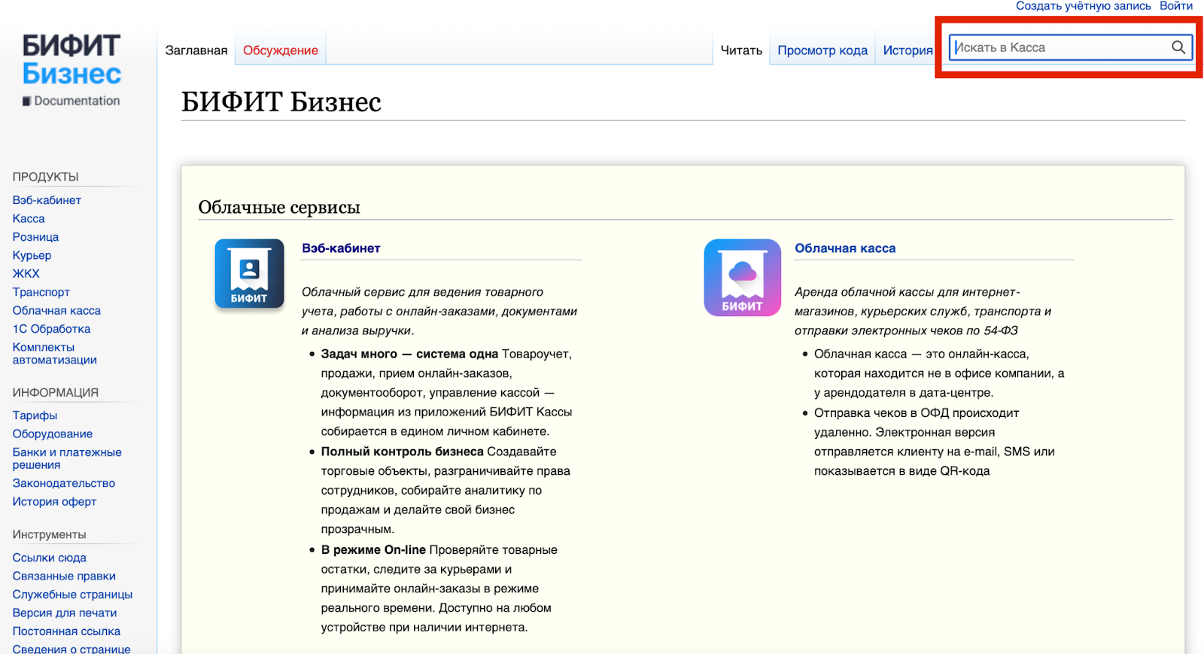Viewport: 1204px width, 654px height.
Task: Click the 'Облачные сервисы' section heading
Action: [279, 207]
